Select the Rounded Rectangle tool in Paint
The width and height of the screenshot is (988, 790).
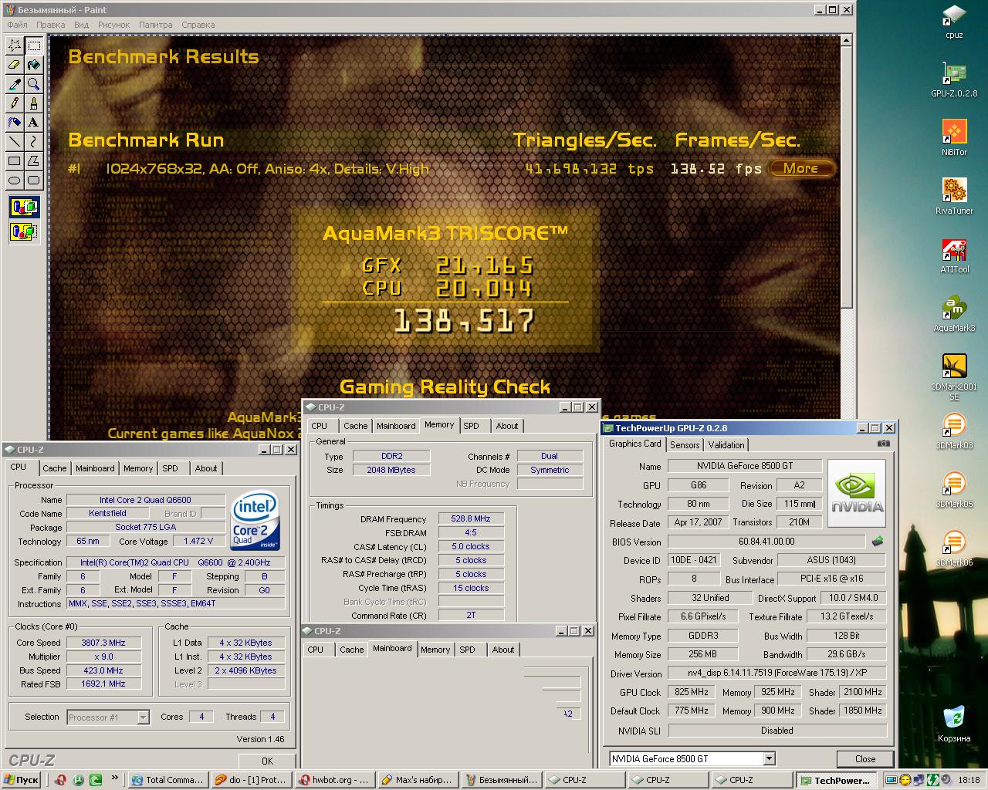coord(33,180)
